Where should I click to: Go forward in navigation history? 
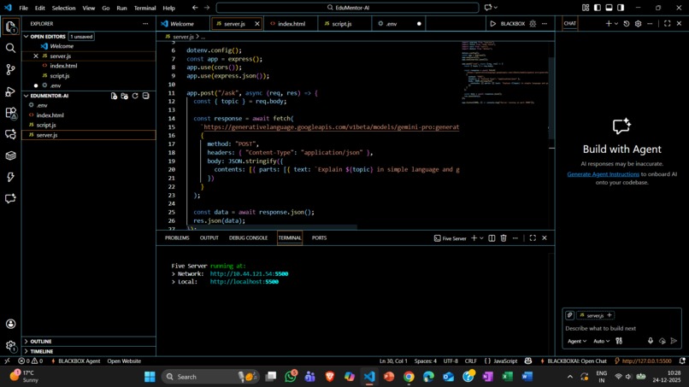(207, 8)
